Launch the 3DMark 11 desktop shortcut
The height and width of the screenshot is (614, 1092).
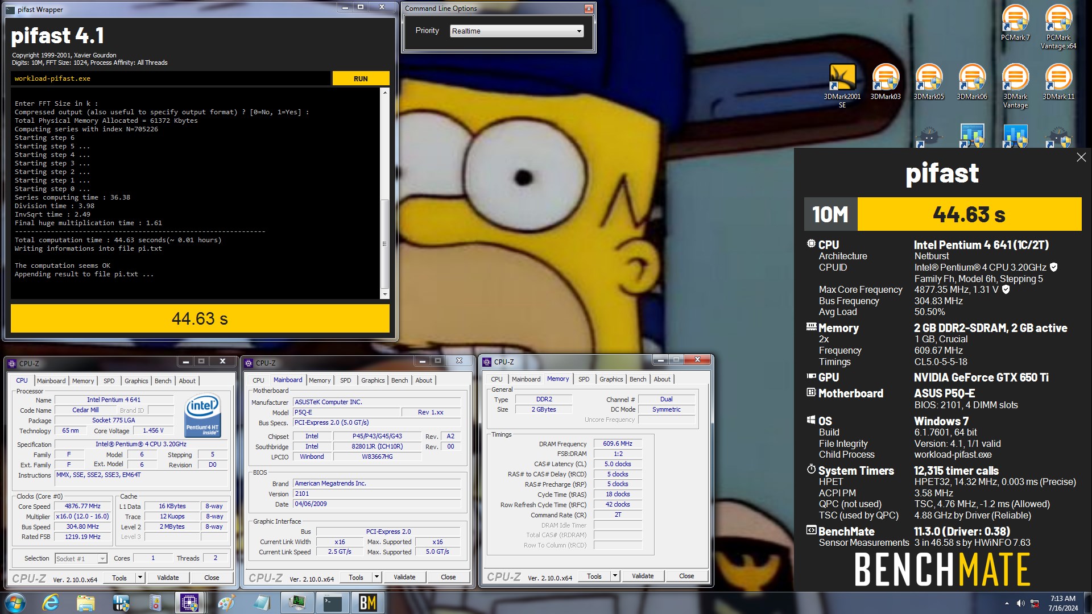pos(1058,82)
